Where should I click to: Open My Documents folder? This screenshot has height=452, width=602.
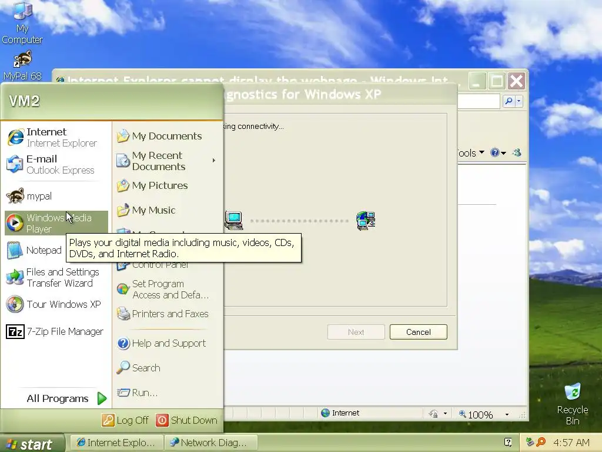click(x=166, y=136)
